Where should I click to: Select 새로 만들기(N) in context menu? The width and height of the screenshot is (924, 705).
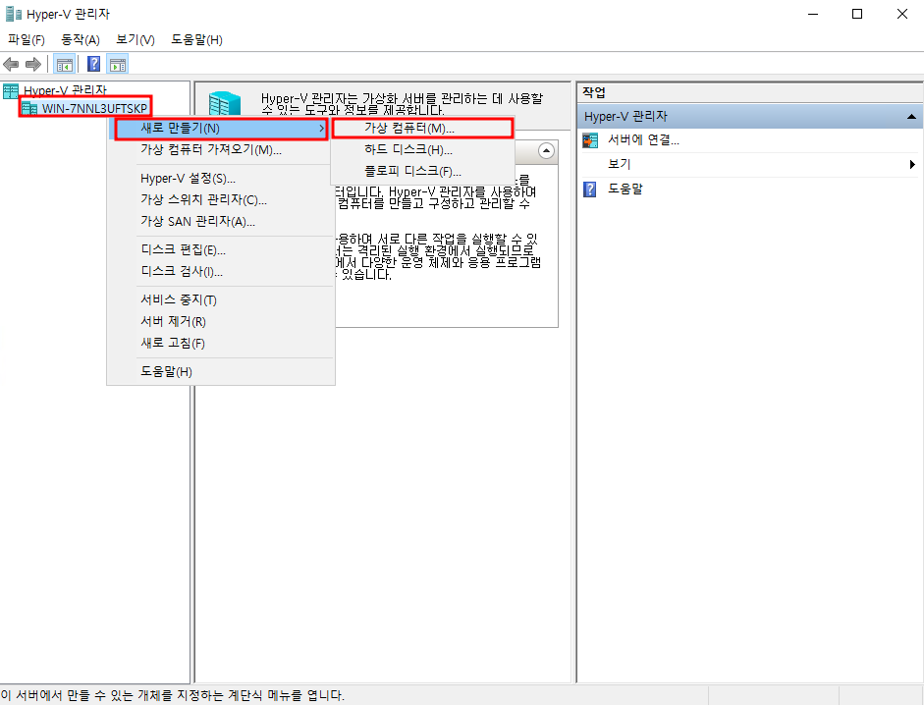221,128
